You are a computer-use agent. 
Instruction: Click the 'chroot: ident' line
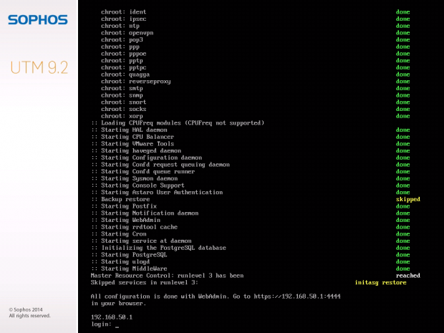coord(123,12)
